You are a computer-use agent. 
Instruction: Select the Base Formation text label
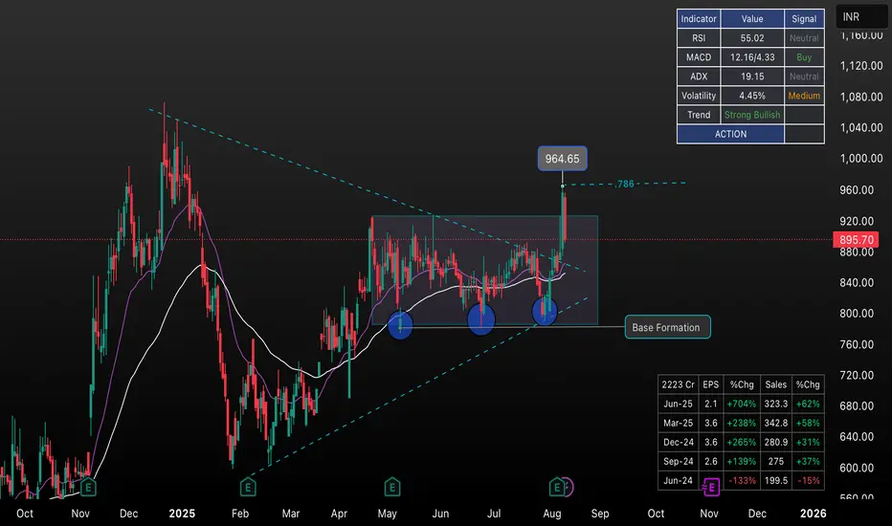click(x=667, y=327)
